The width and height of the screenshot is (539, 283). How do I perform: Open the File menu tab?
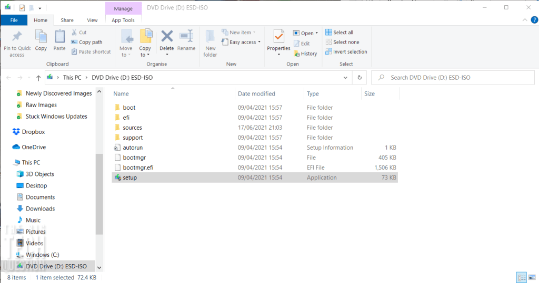tap(14, 20)
